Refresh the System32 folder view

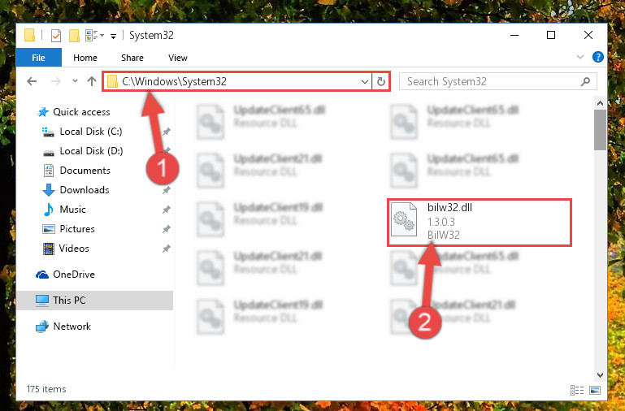click(380, 82)
